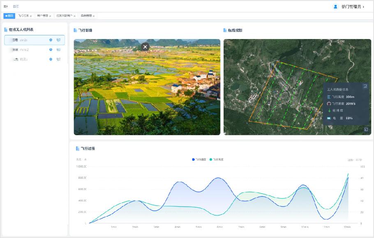Click the user avatar icon in the header
Image resolution: width=374 pixels, height=238 pixels.
[x=335, y=7]
